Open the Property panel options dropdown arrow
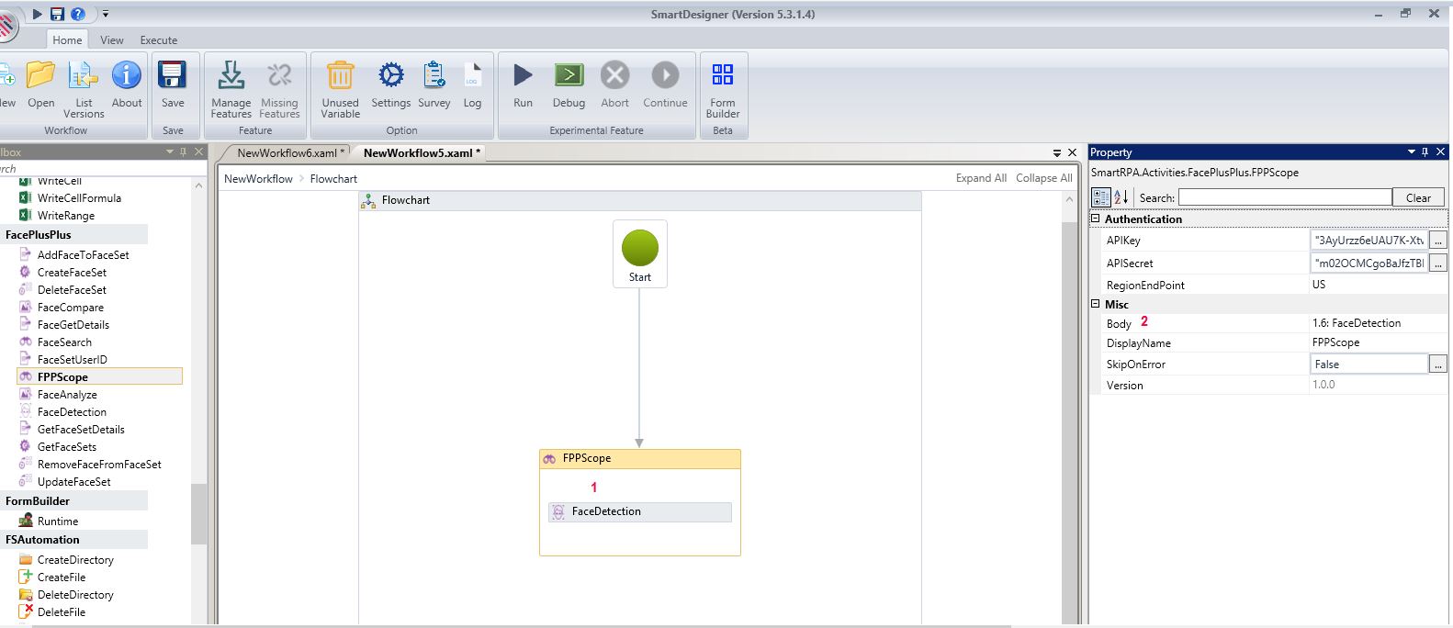This screenshot has height=628, width=1453. click(x=1411, y=152)
